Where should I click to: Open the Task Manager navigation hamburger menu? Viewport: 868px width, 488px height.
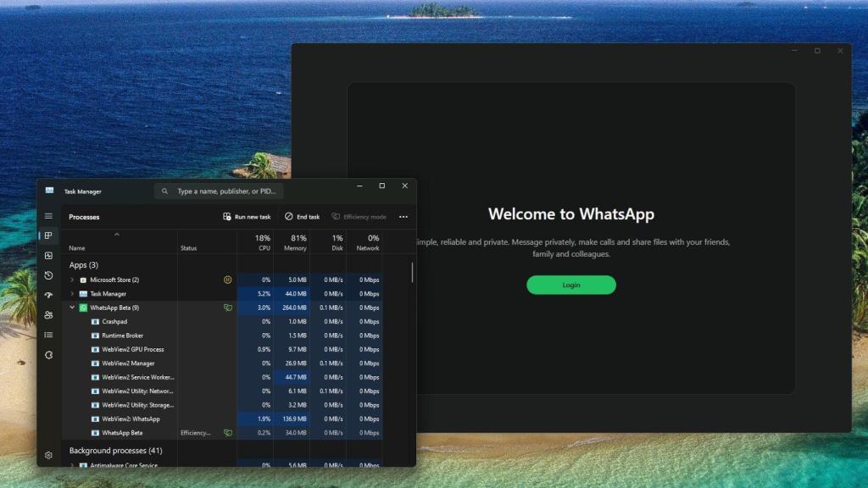point(48,216)
